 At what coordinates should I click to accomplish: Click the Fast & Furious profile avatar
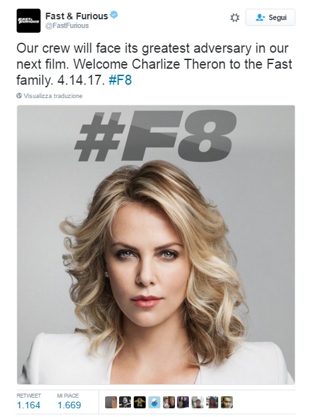point(29,21)
